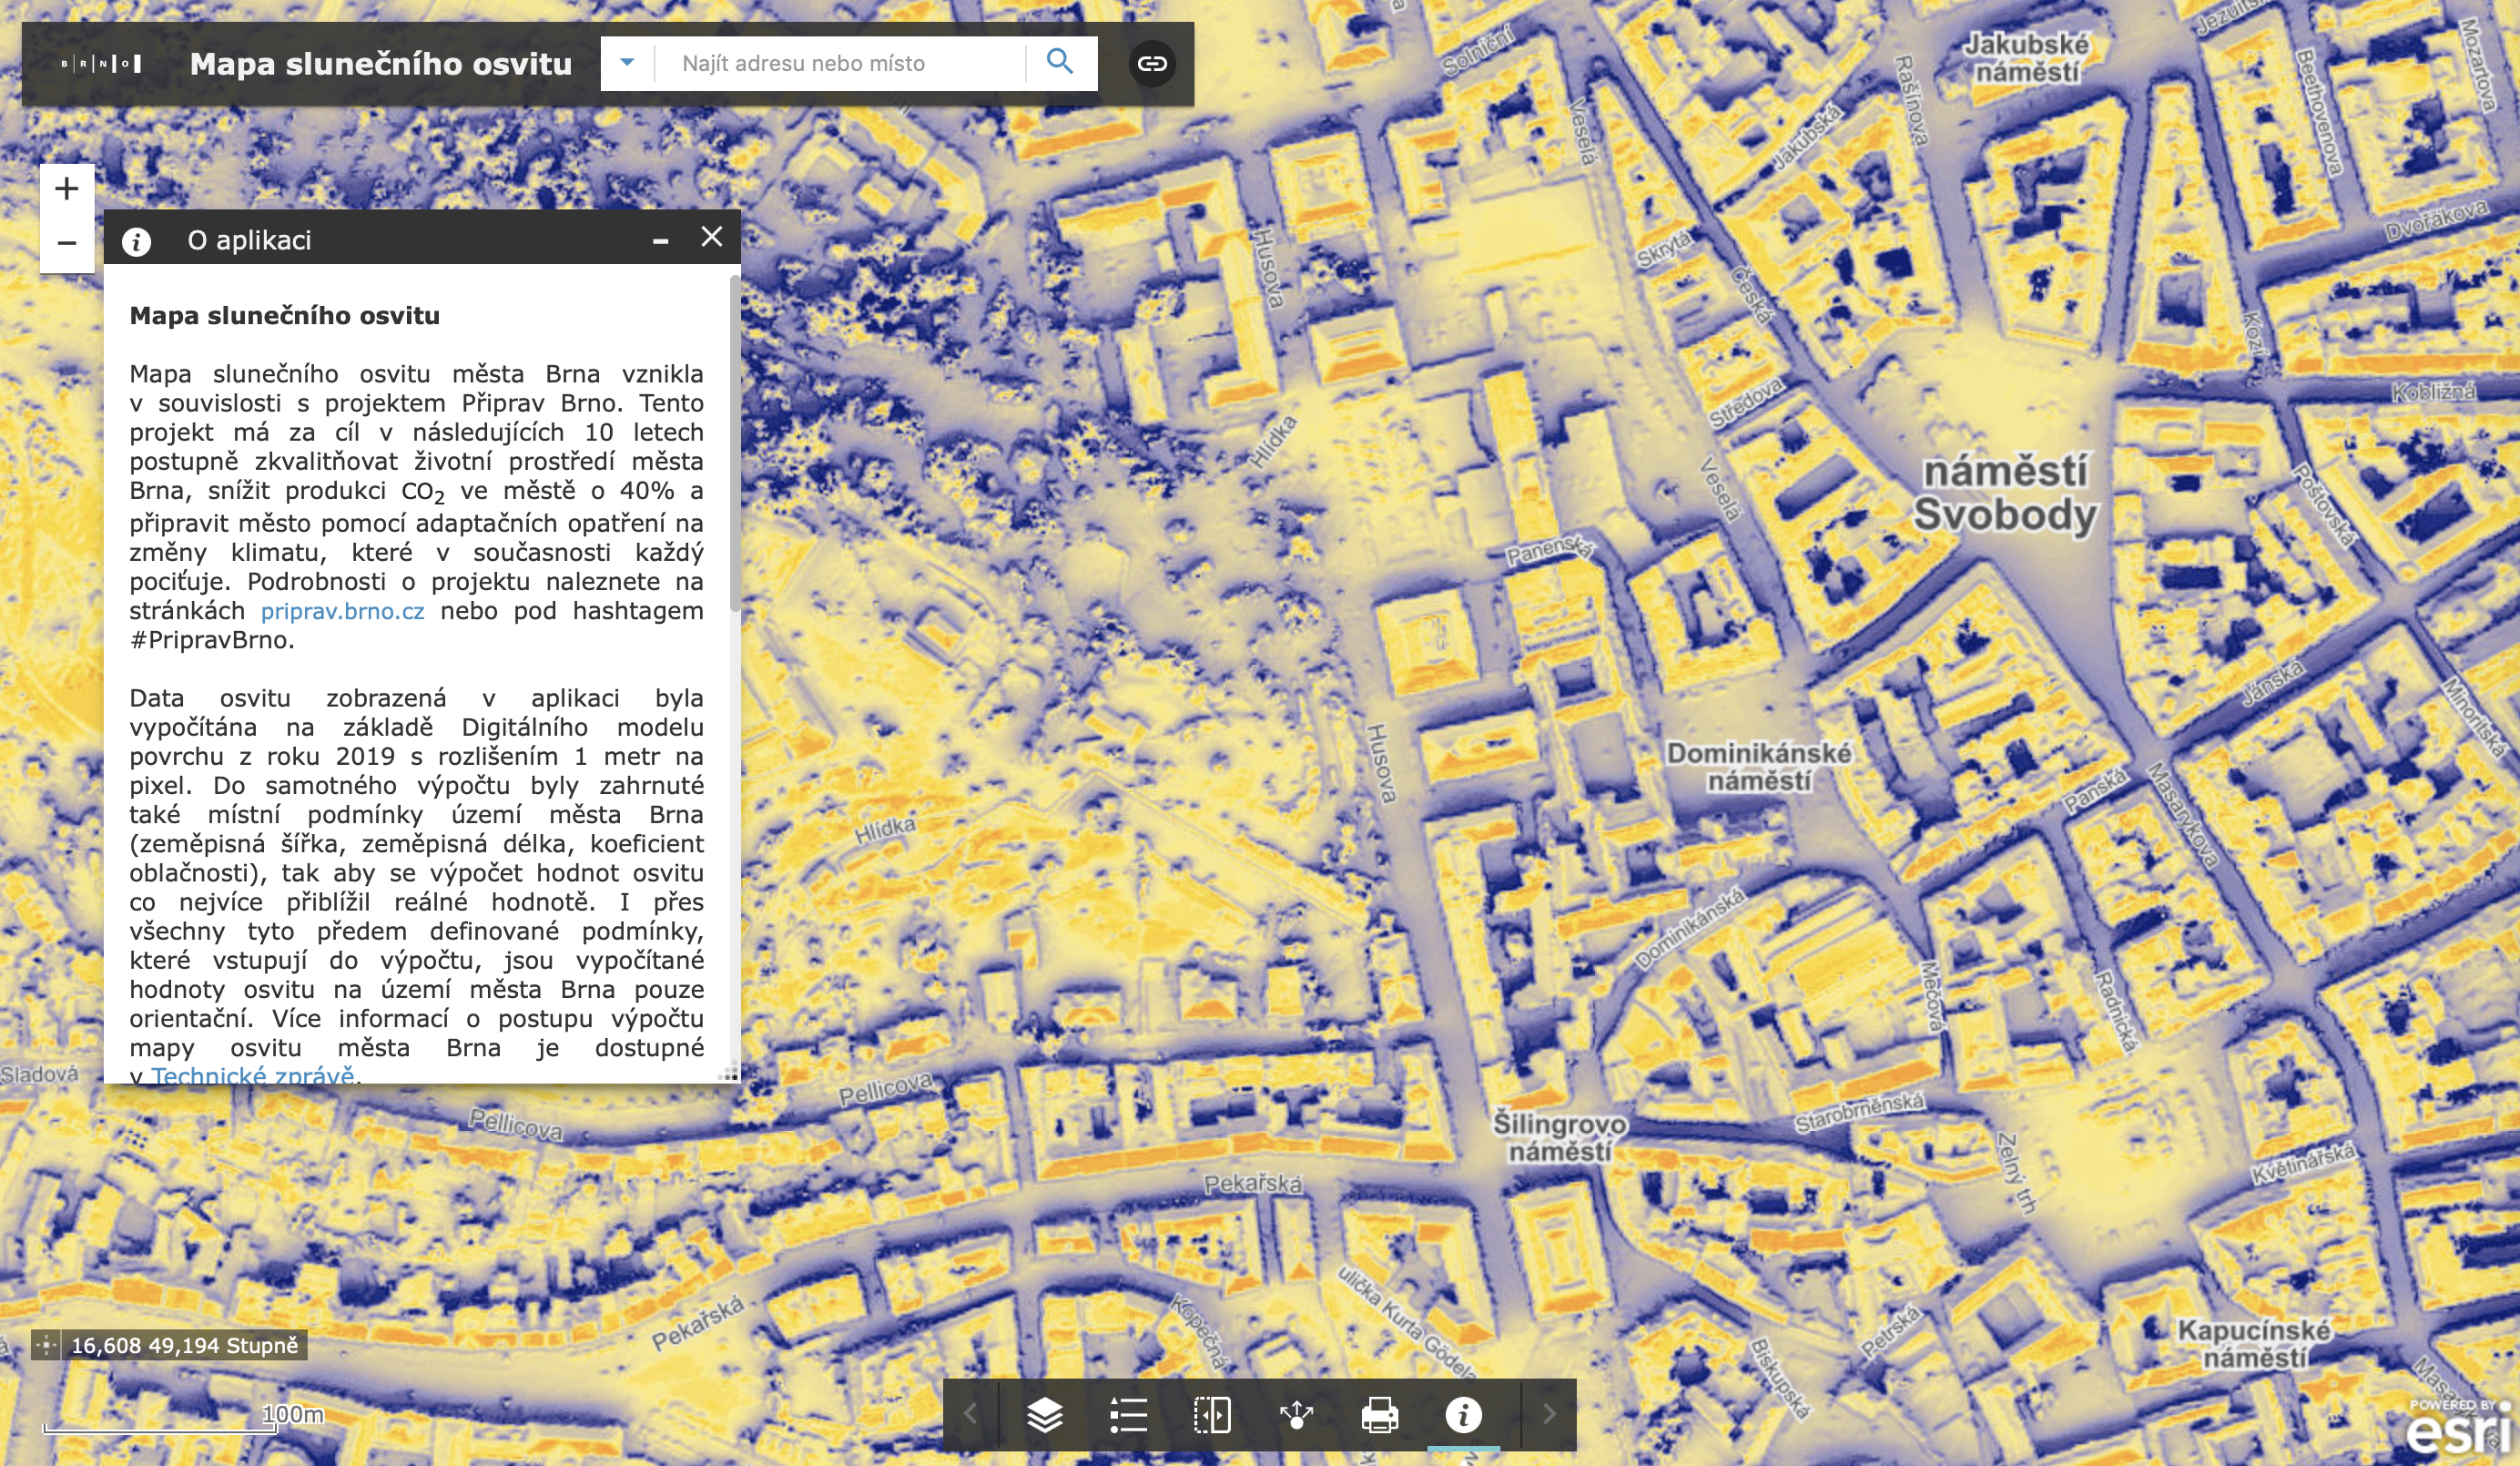
Task: Open the print widget
Action: [x=1380, y=1415]
